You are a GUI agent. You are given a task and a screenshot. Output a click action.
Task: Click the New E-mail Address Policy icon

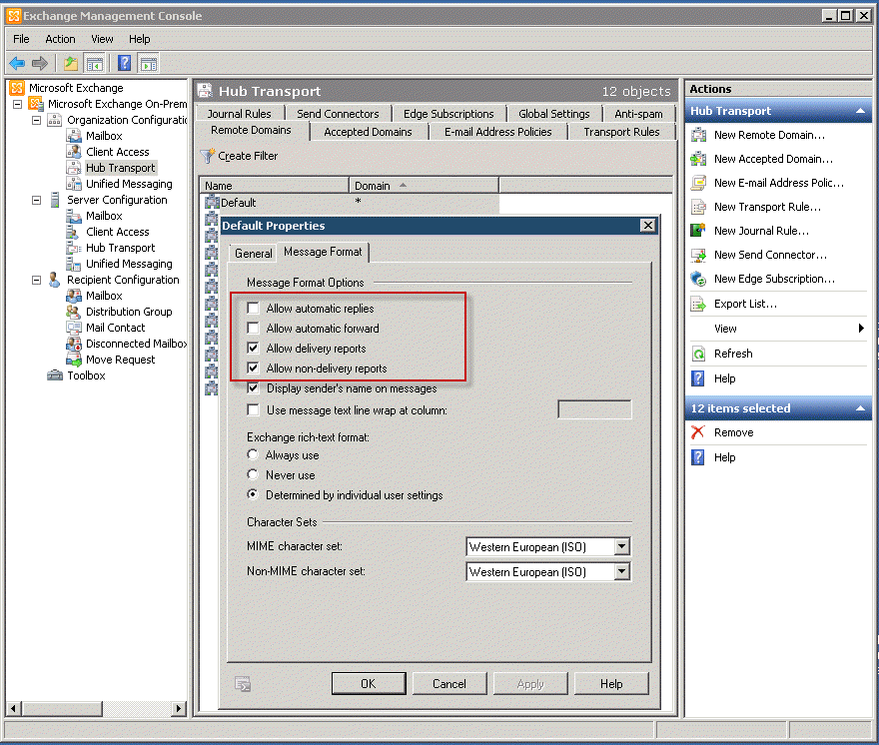click(x=698, y=183)
